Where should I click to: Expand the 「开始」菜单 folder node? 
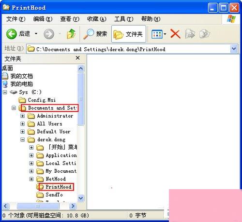coord(31,147)
